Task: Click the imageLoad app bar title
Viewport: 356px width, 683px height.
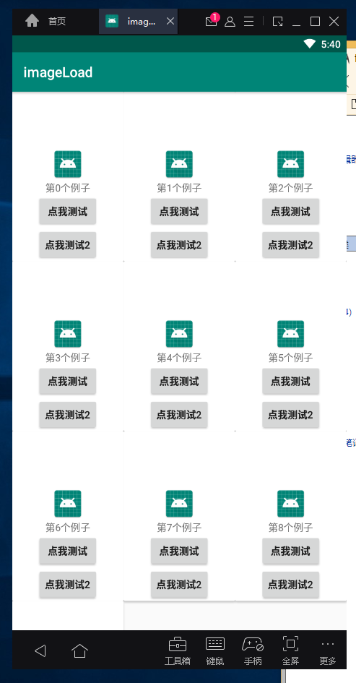Action: pyautogui.click(x=58, y=72)
